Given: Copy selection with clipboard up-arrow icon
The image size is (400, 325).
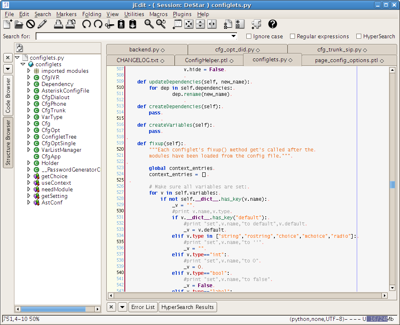Looking at the screenshot, I should (x=121, y=24).
